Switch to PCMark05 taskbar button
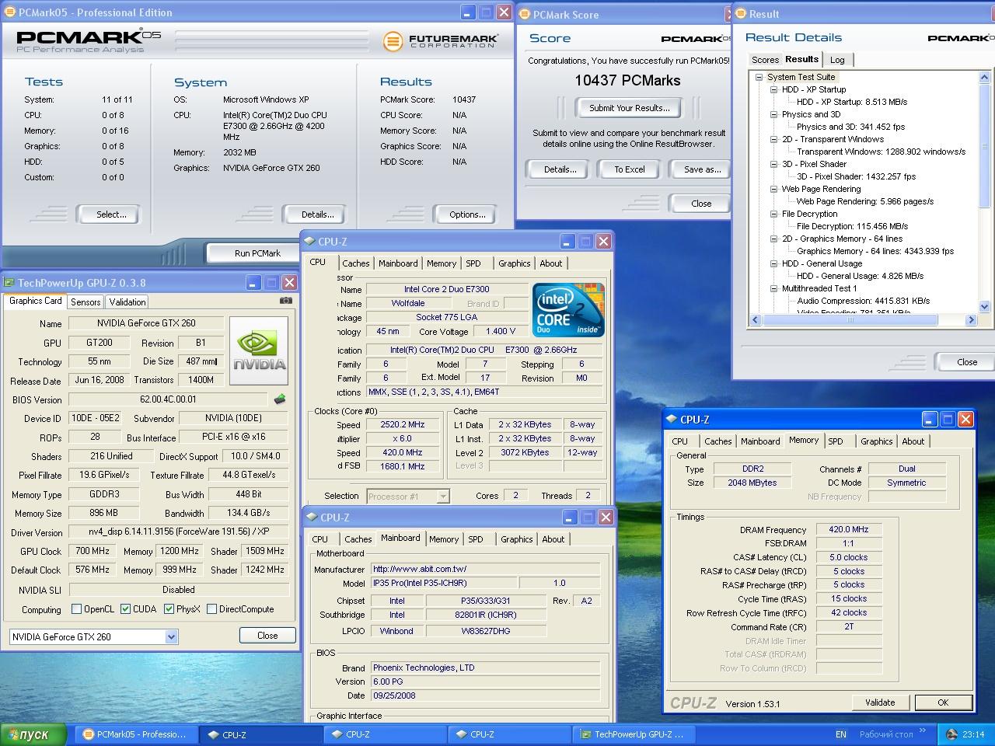Screen dimensions: 995x746 135,734
